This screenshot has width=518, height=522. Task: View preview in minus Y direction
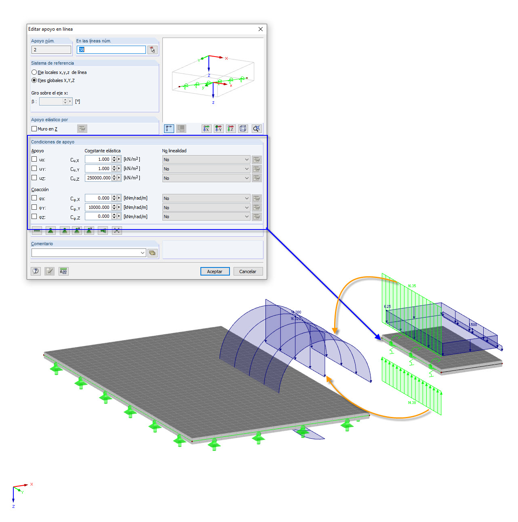(219, 128)
